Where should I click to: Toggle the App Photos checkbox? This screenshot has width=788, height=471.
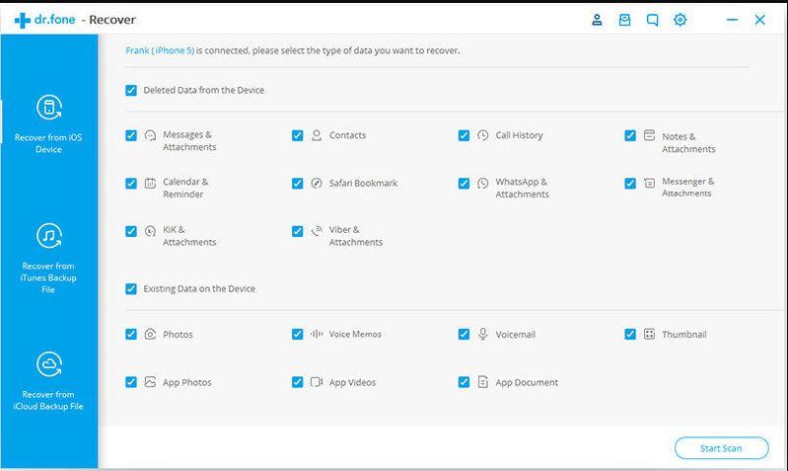tap(131, 382)
